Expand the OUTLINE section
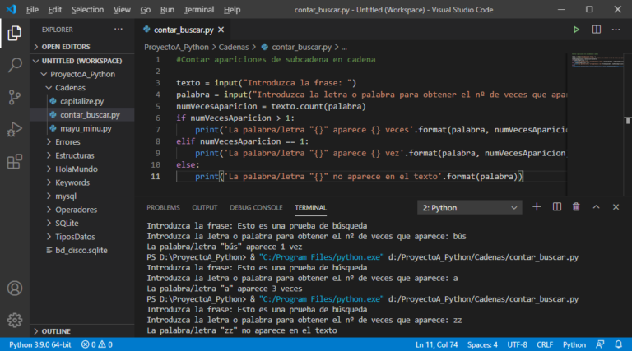 click(56, 330)
